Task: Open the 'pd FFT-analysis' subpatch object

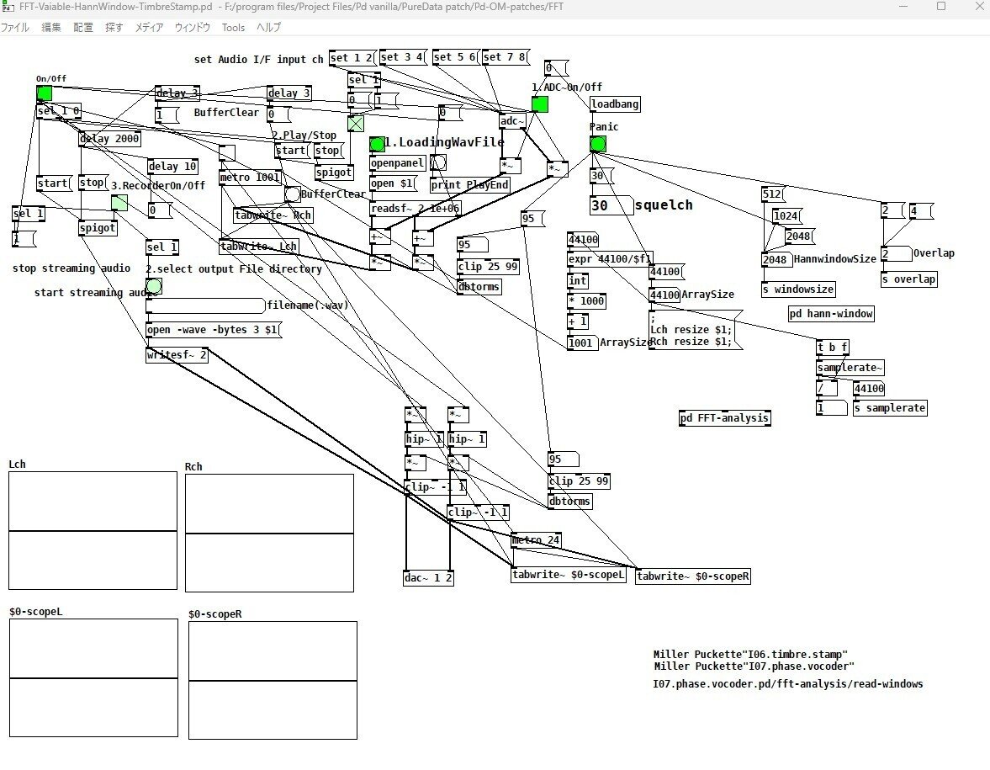Action: pyautogui.click(x=725, y=418)
